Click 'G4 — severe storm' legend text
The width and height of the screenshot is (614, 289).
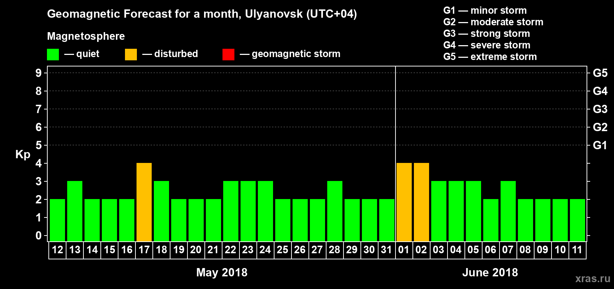pos(487,45)
